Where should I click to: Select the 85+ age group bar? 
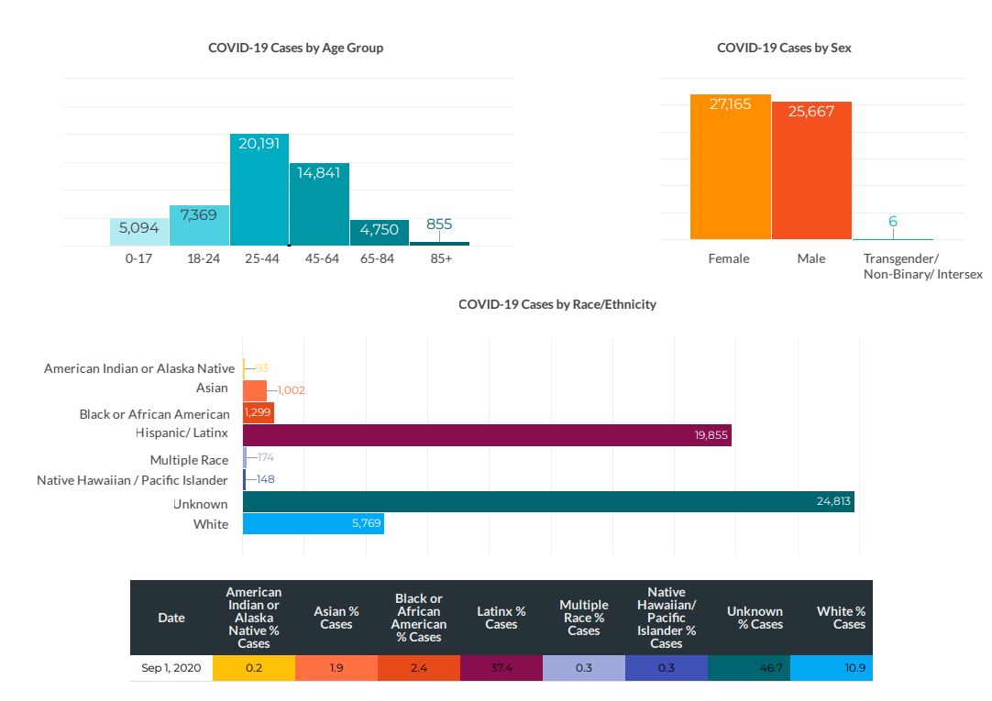tap(439, 244)
